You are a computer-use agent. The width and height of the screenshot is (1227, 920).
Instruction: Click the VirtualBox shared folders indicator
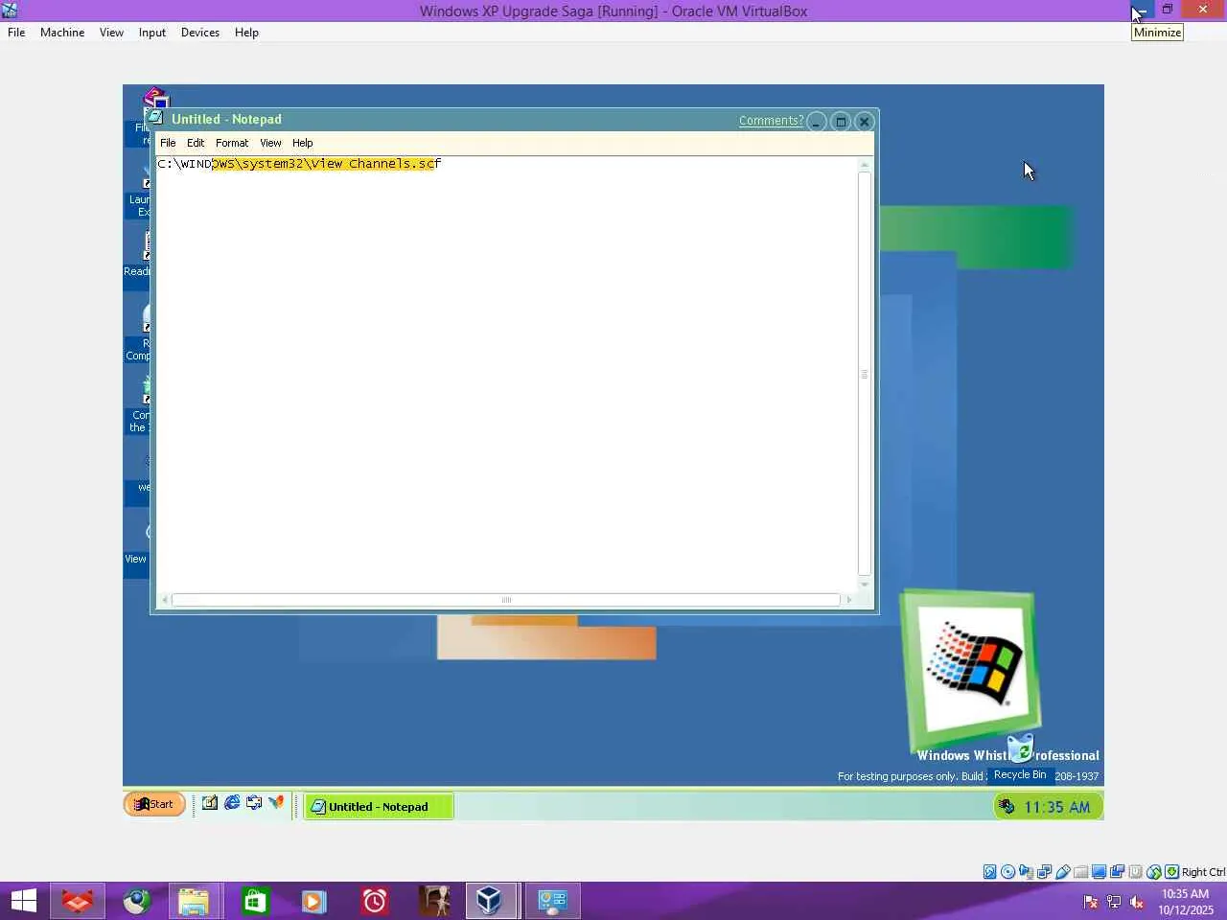pyautogui.click(x=1081, y=872)
